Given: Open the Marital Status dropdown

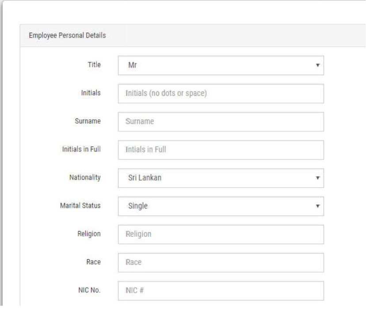Looking at the screenshot, I should 221,206.
